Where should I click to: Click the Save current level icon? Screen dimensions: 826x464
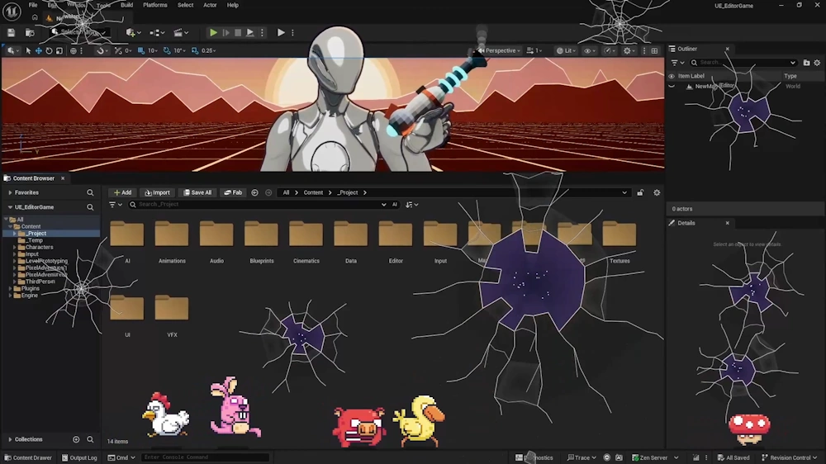pyautogui.click(x=11, y=33)
